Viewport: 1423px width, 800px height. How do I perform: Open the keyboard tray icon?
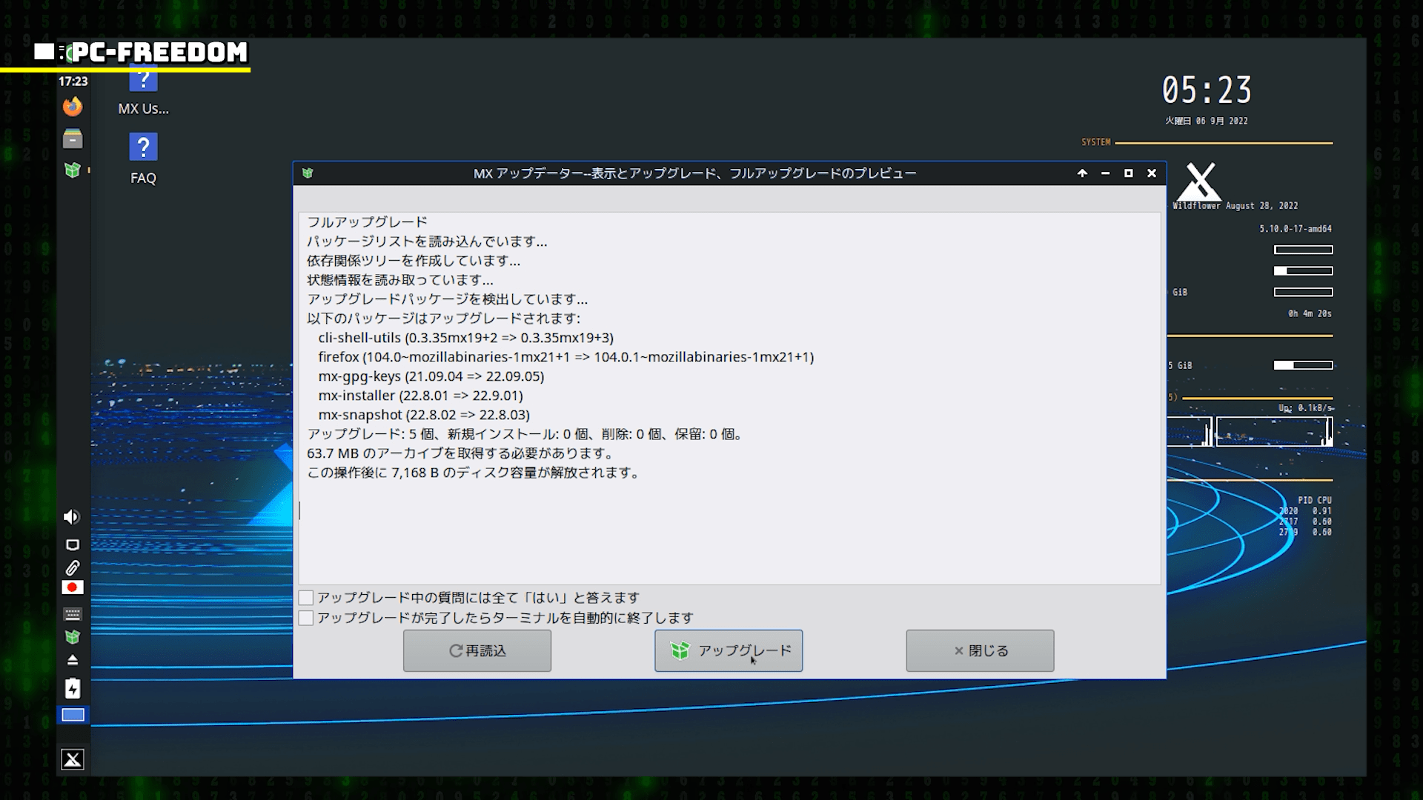tap(73, 614)
